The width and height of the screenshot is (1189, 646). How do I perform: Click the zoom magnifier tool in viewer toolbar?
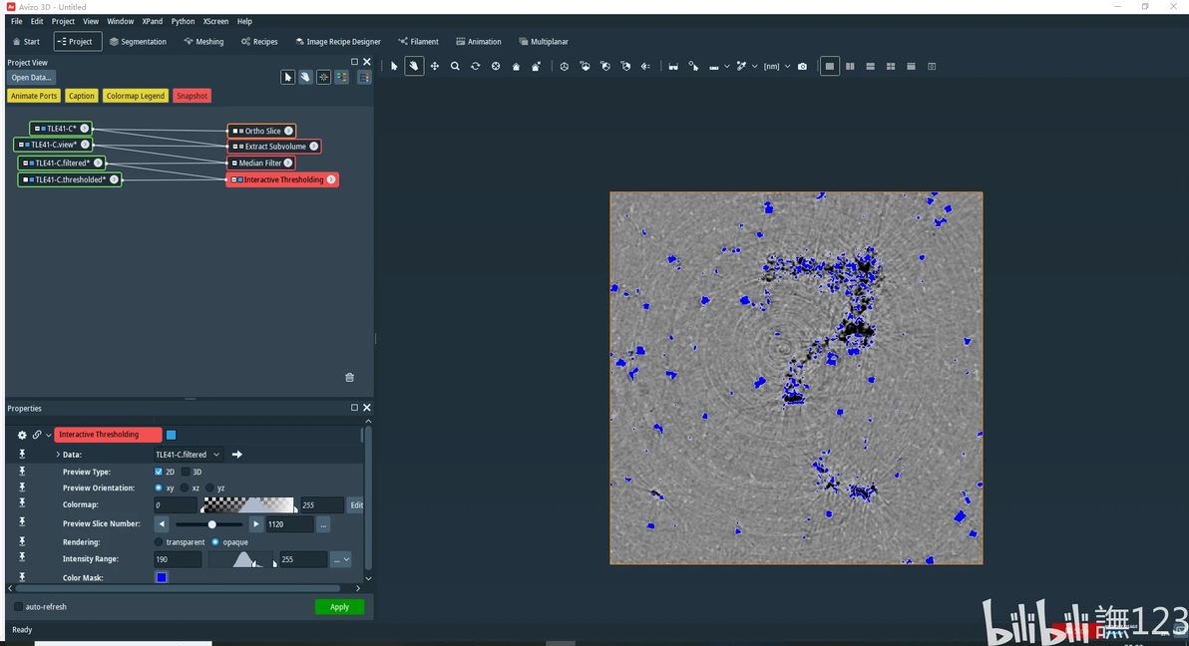tap(455, 67)
